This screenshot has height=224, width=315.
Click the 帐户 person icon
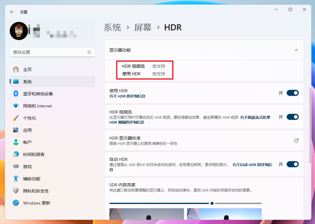click(x=16, y=142)
